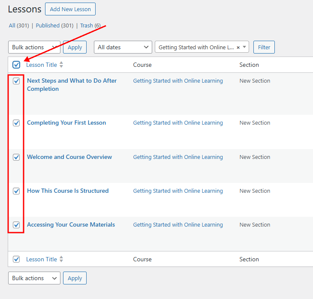The height and width of the screenshot is (299, 313).
Task: Open the How This Course Is Structured lesson
Action: (68, 191)
